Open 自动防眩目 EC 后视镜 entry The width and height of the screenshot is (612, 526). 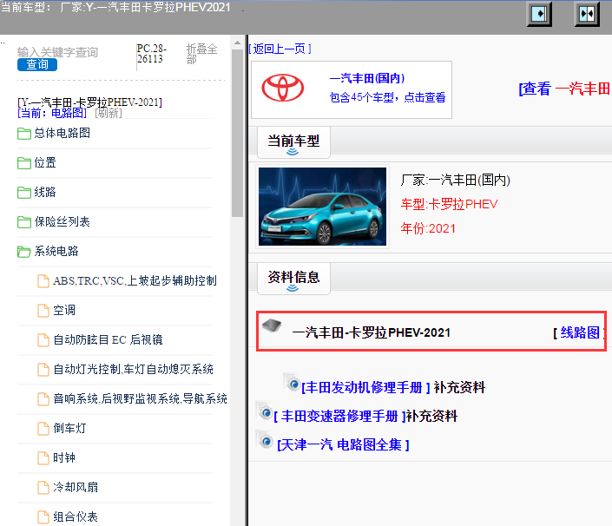[x=108, y=340]
